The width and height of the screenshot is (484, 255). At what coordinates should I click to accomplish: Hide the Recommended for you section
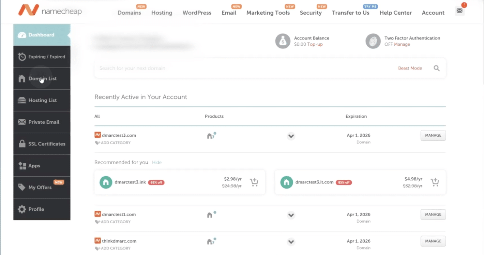click(x=157, y=162)
